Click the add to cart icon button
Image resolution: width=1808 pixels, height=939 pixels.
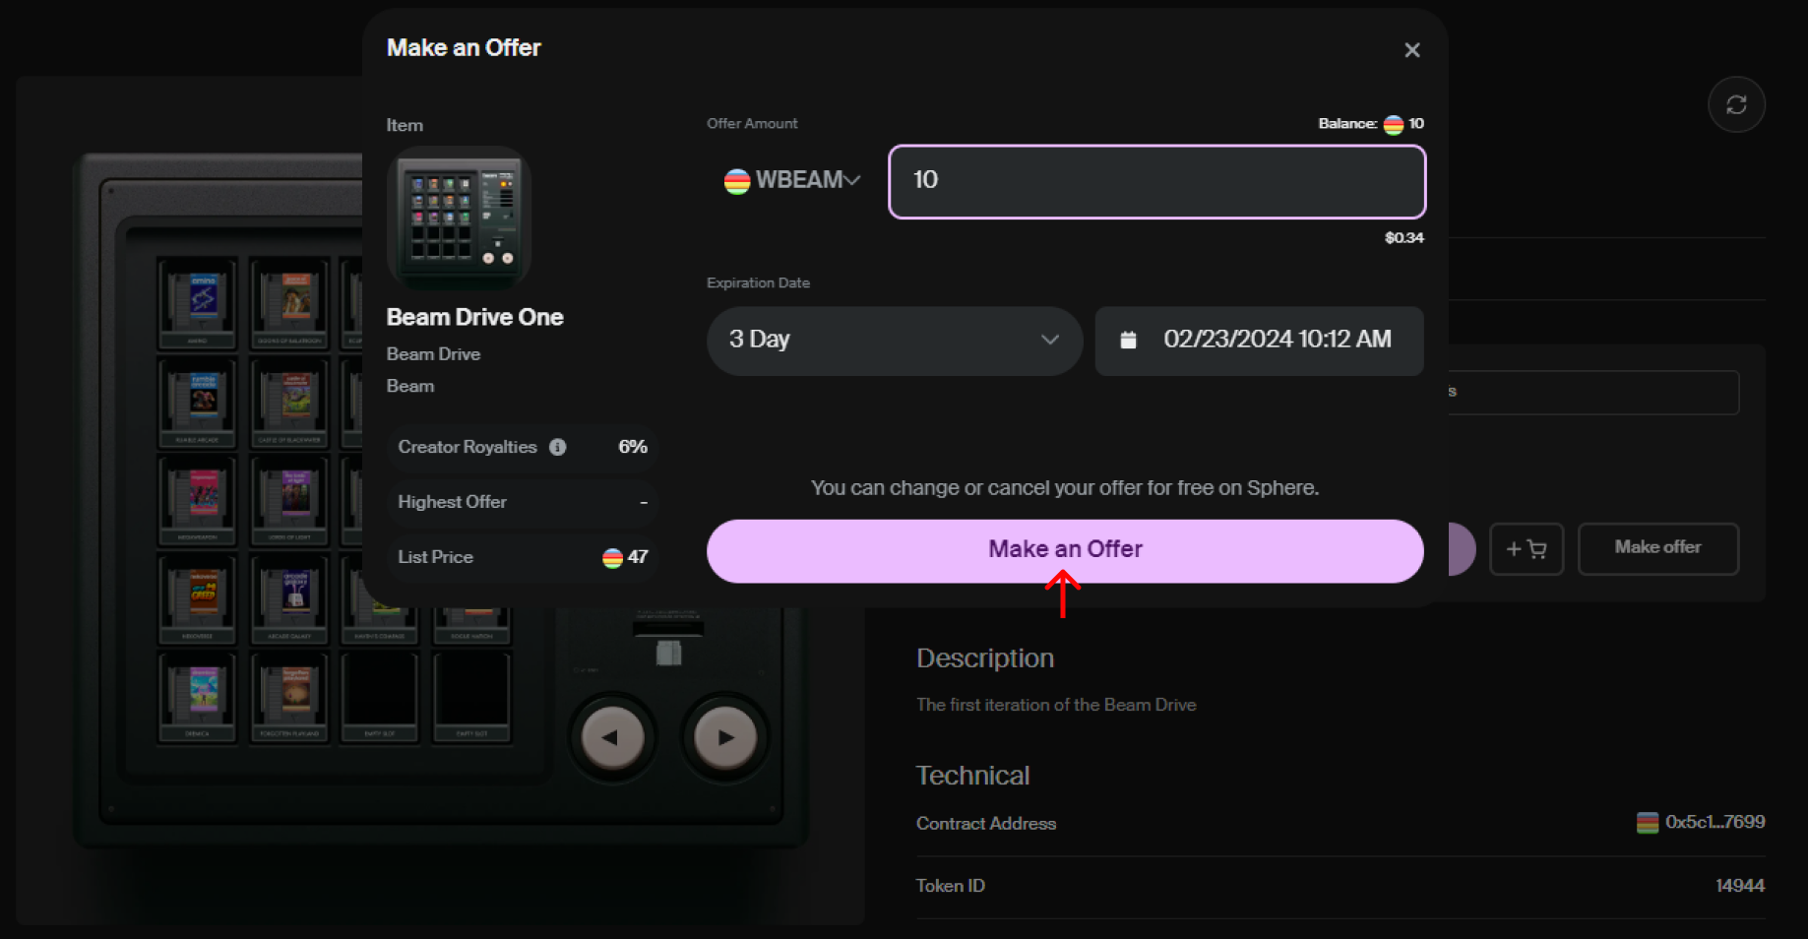[1526, 549]
